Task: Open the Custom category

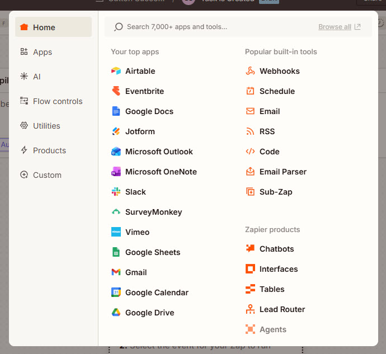Action: (x=53, y=175)
